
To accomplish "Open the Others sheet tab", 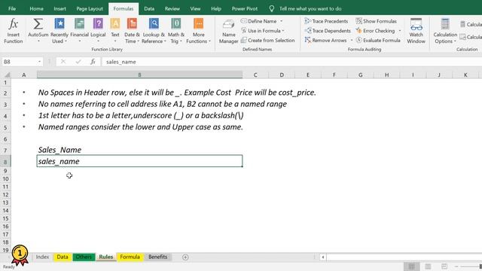I will pyautogui.click(x=84, y=257).
